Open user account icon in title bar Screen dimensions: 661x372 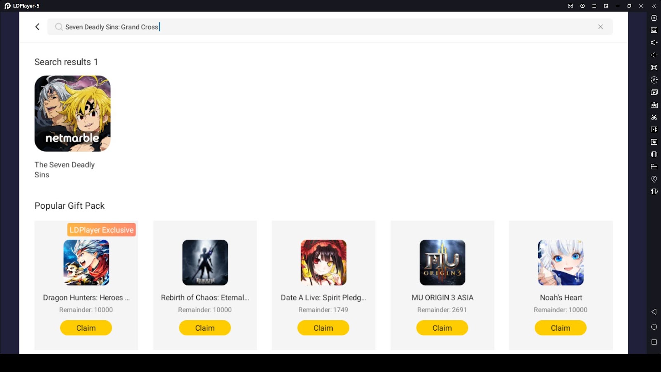point(583,6)
